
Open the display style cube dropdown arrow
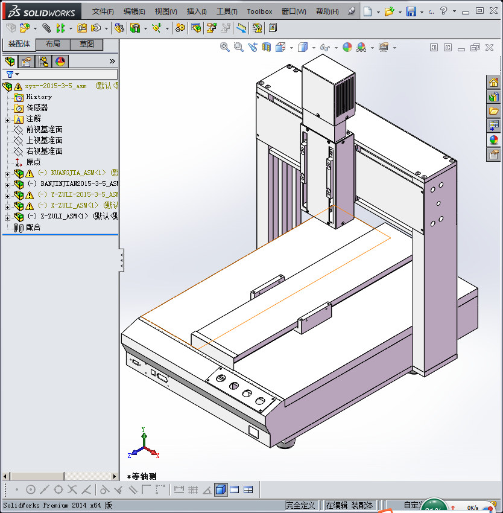point(312,48)
